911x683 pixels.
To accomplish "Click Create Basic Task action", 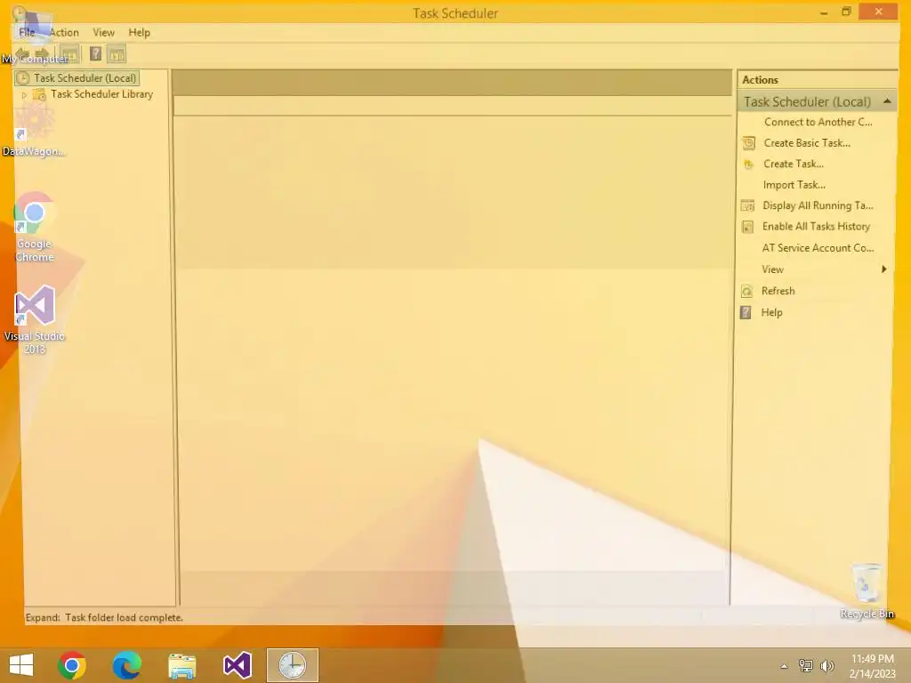I will (x=807, y=143).
